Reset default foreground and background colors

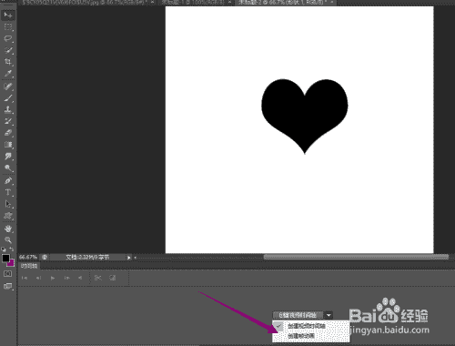click(x=4, y=249)
